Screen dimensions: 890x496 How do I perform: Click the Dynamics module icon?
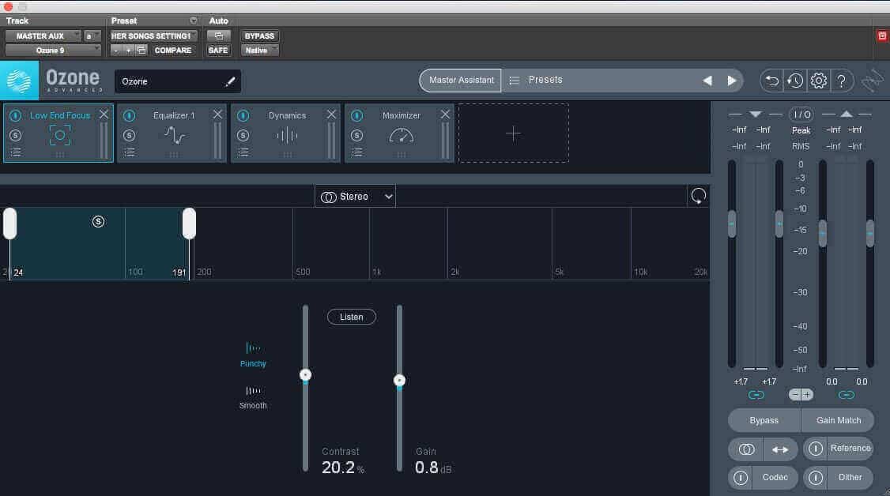287,136
